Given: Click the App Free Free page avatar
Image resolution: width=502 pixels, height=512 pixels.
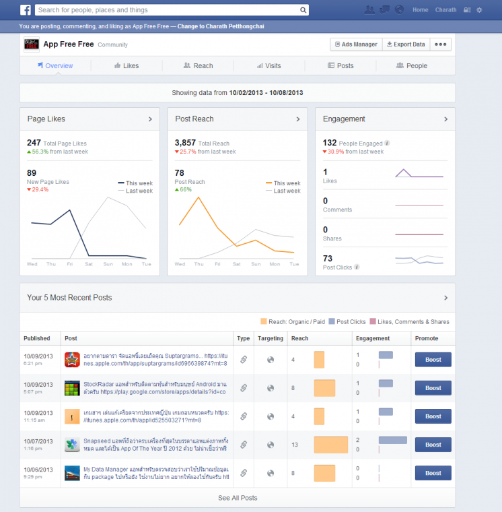Looking at the screenshot, I should [x=32, y=44].
